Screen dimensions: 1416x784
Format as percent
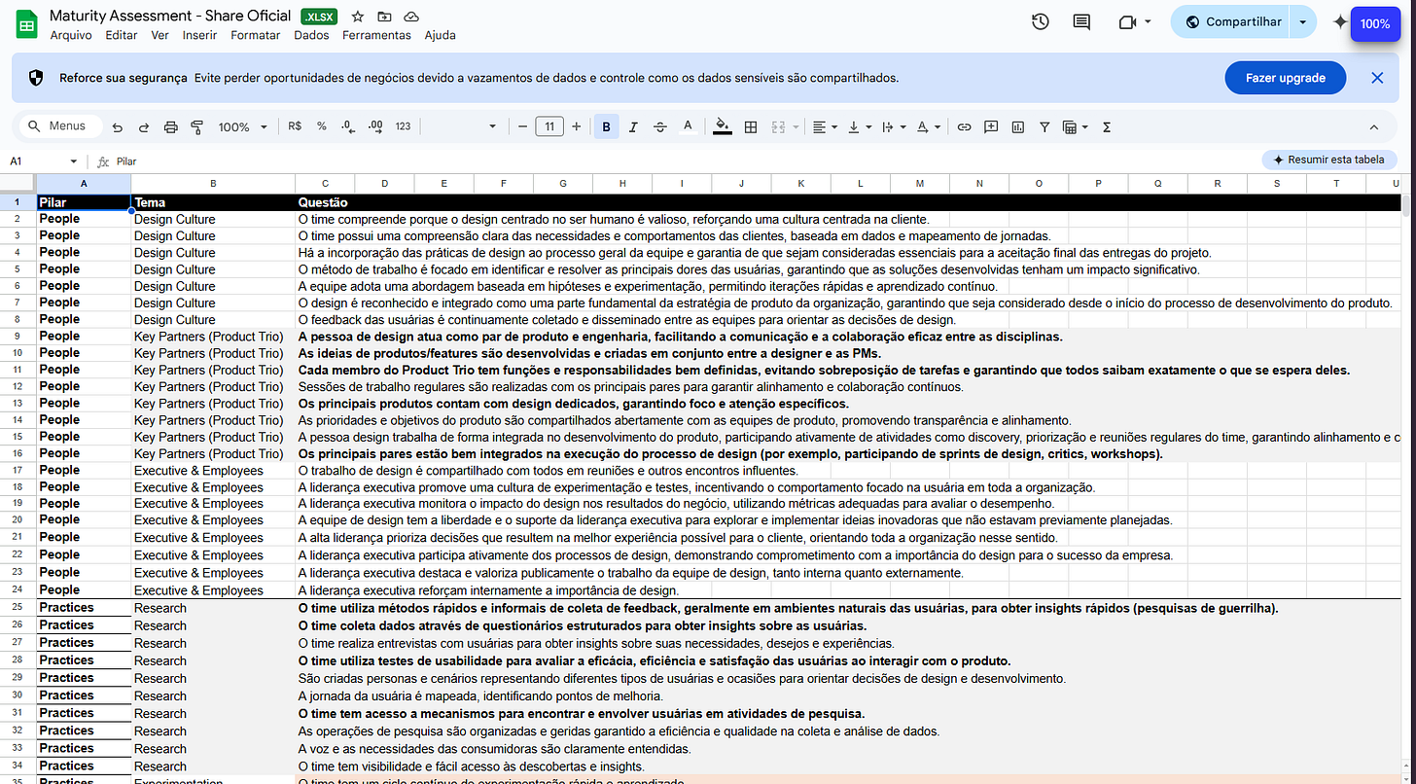tap(322, 126)
